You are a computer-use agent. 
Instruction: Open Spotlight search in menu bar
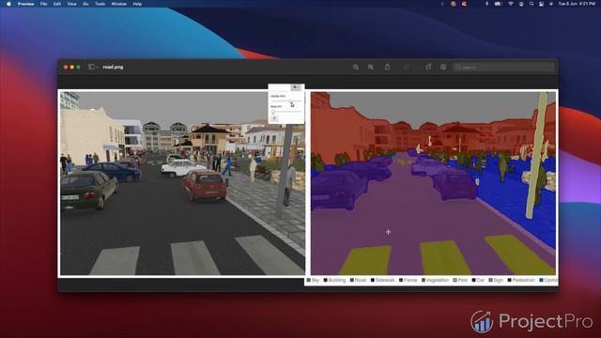coord(532,4)
